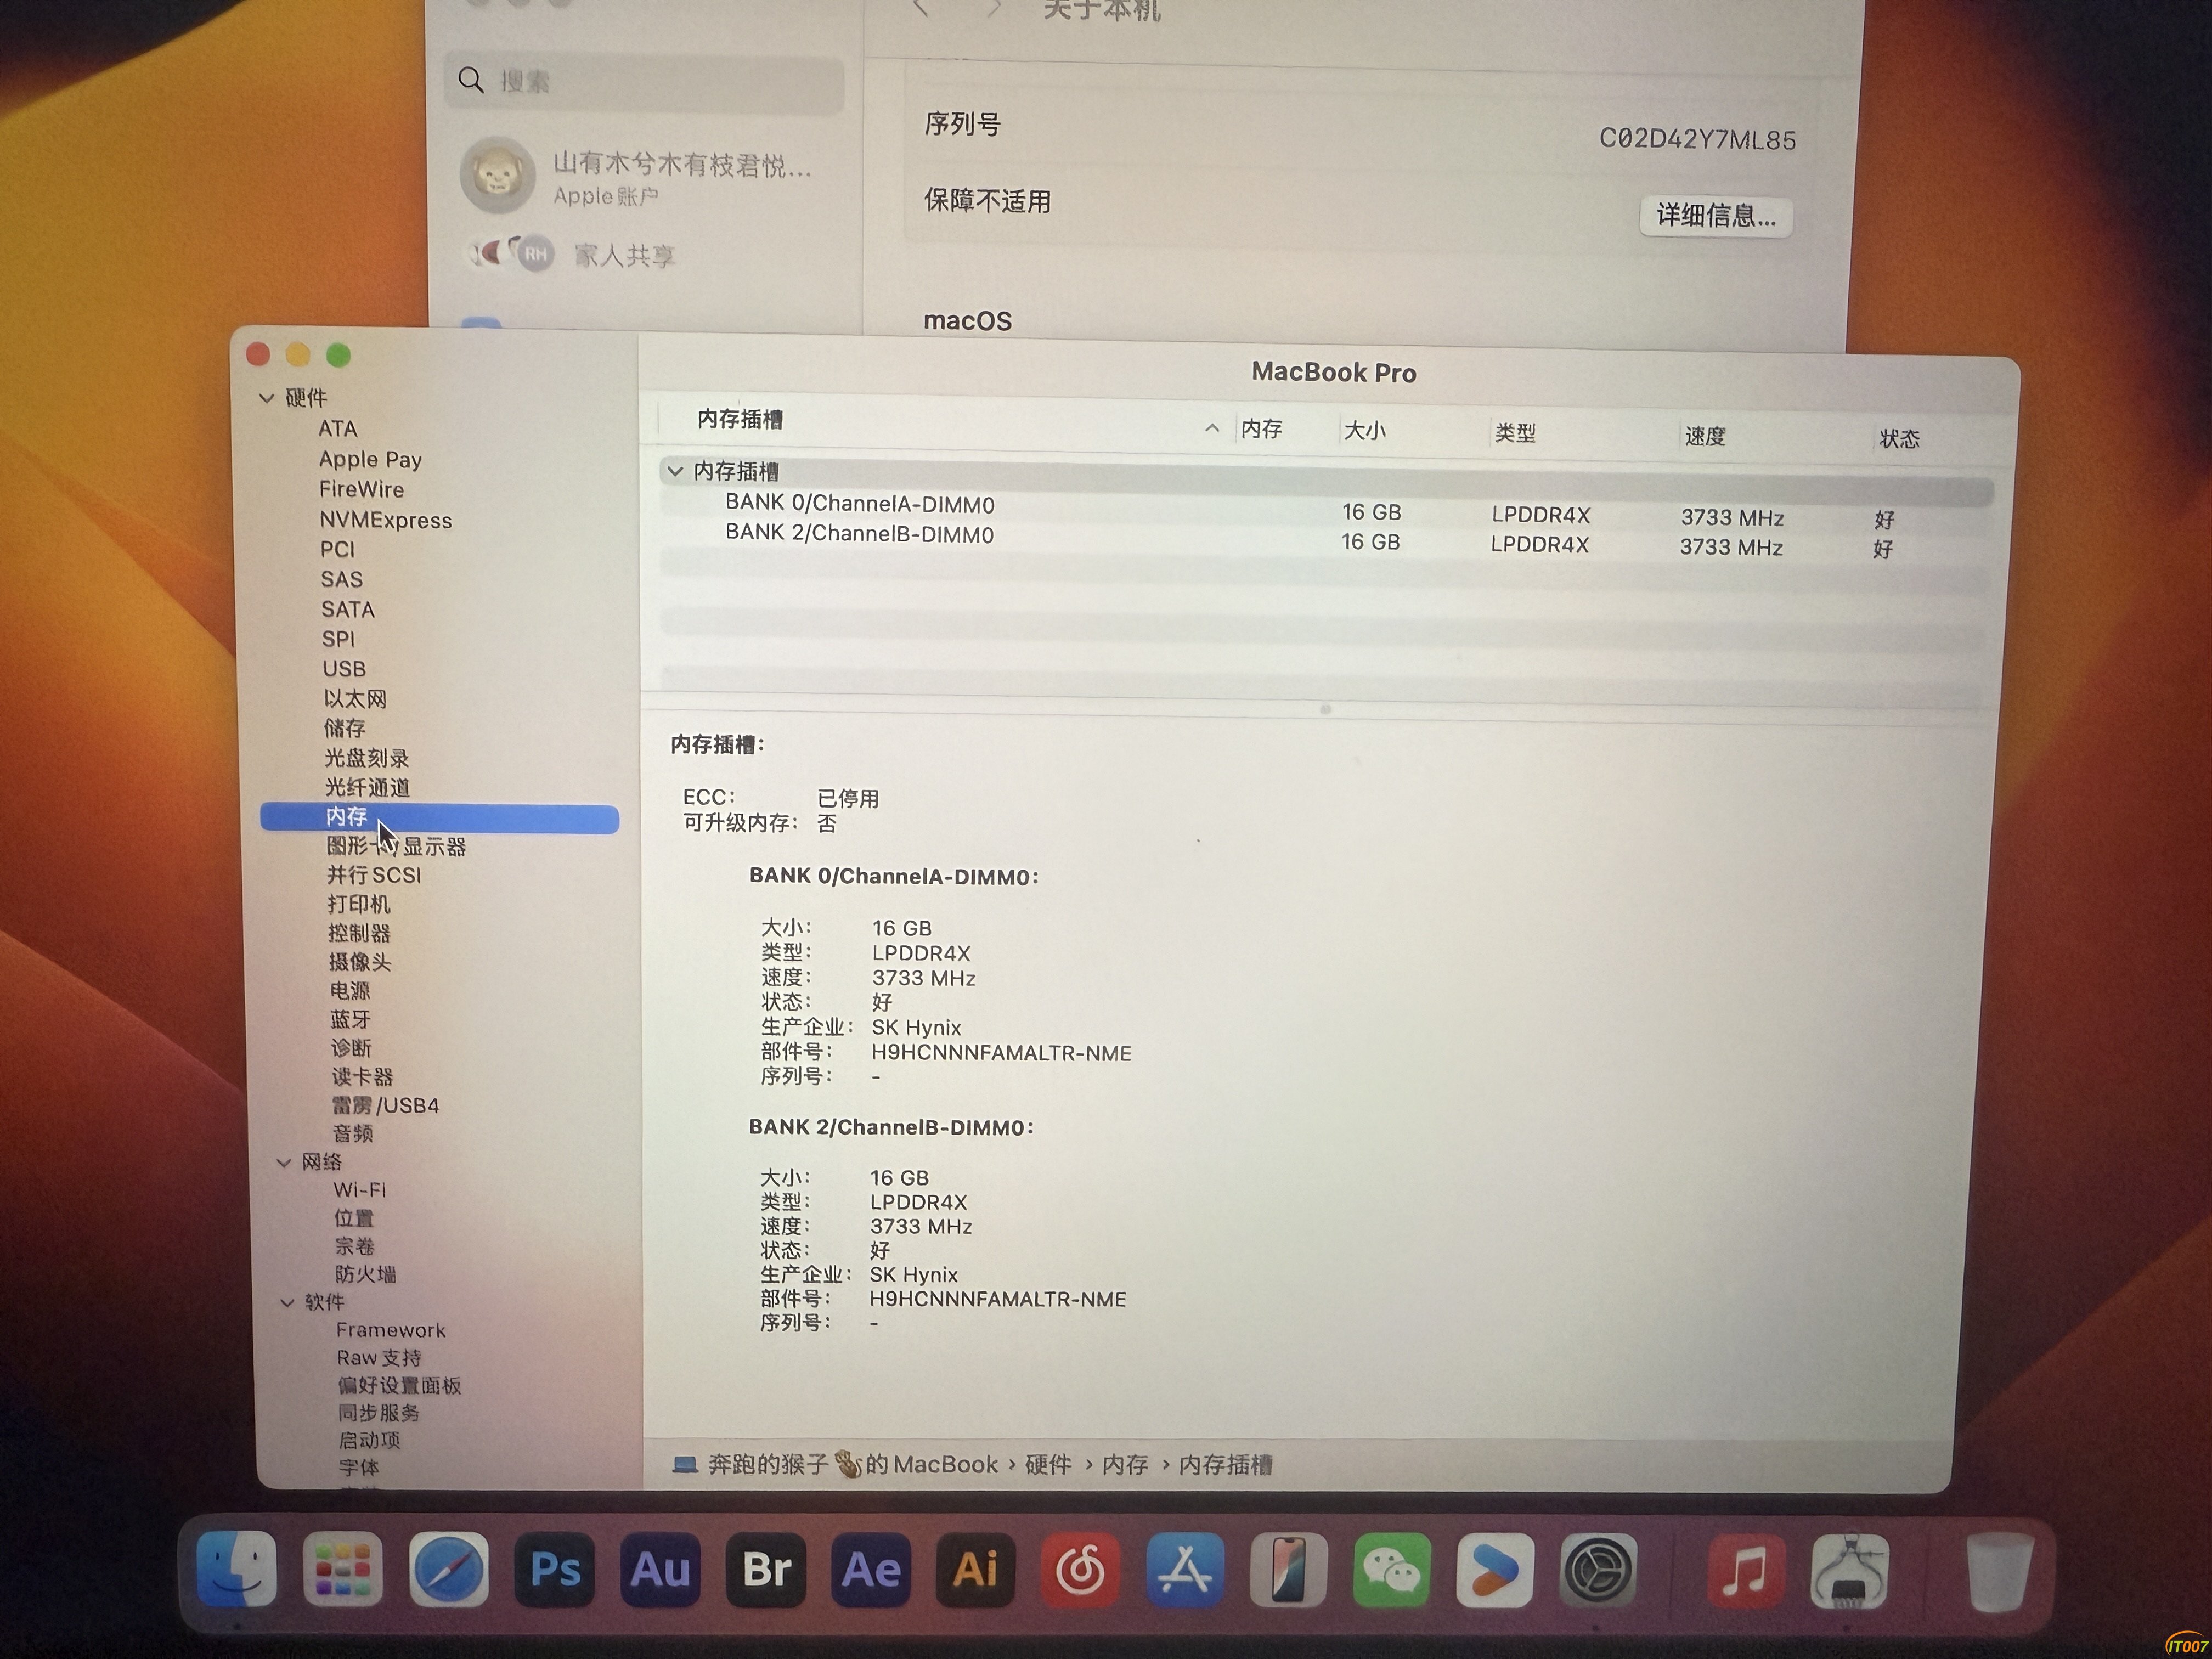
Task: Open Adobe Bridge (Br) in the Dock
Action: click(x=766, y=1569)
